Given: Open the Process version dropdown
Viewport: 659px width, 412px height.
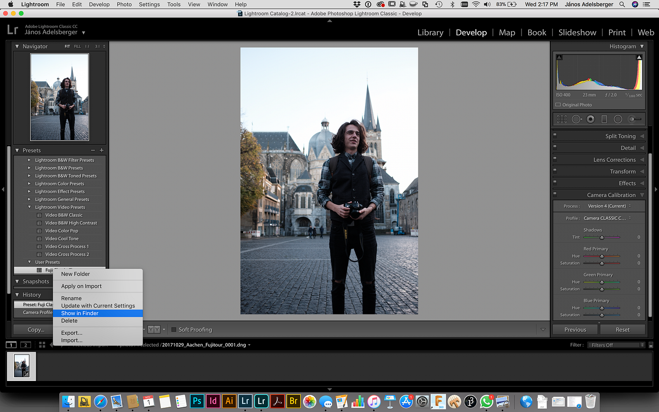Looking at the screenshot, I should pyautogui.click(x=610, y=206).
